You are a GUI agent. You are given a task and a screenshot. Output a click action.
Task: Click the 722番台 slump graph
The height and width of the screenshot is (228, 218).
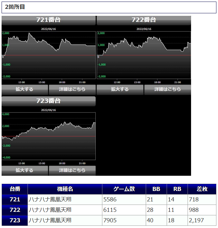(x=144, y=55)
